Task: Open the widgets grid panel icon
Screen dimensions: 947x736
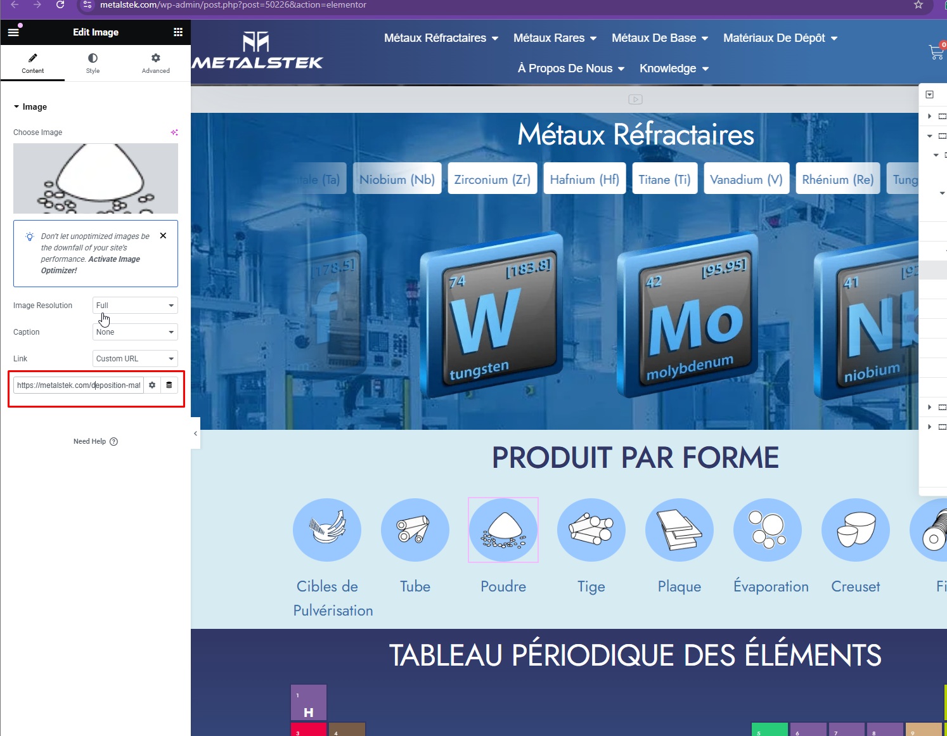Action: point(178,32)
